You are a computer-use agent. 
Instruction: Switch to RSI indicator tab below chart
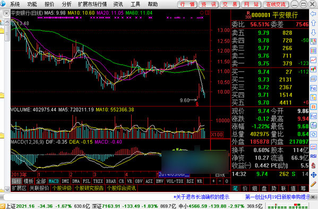(190, 181)
